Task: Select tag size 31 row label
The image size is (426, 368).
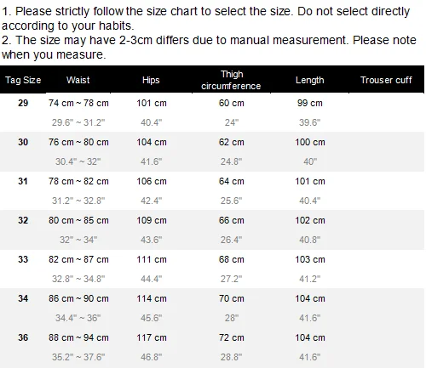Action: [x=23, y=181]
